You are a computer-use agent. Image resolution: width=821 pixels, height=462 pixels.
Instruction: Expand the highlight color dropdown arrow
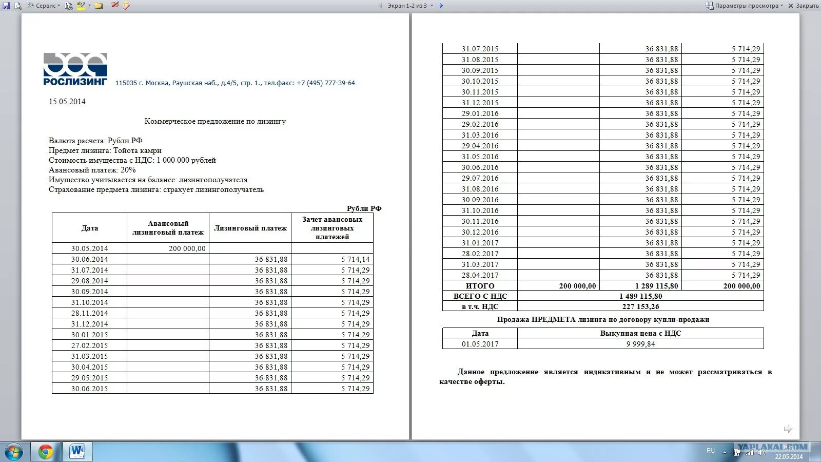pyautogui.click(x=90, y=6)
